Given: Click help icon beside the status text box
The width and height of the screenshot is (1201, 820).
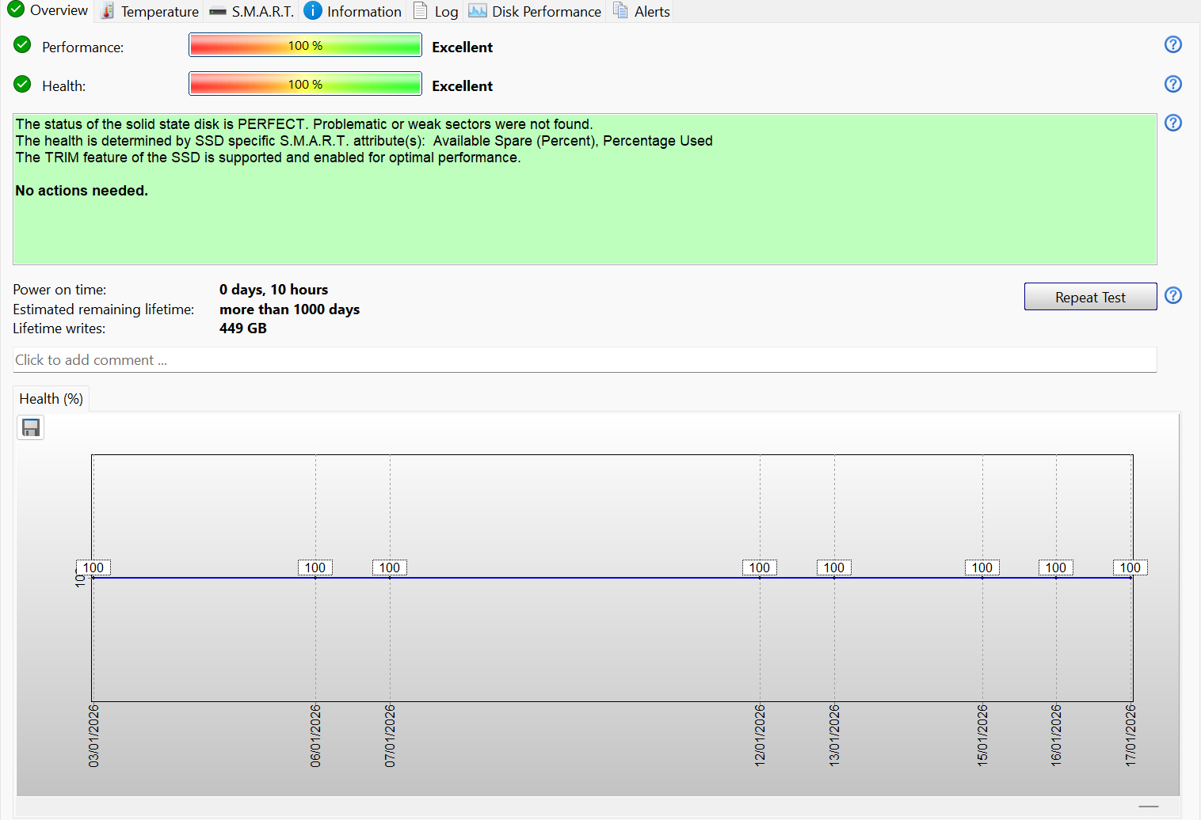Looking at the screenshot, I should point(1172,123).
